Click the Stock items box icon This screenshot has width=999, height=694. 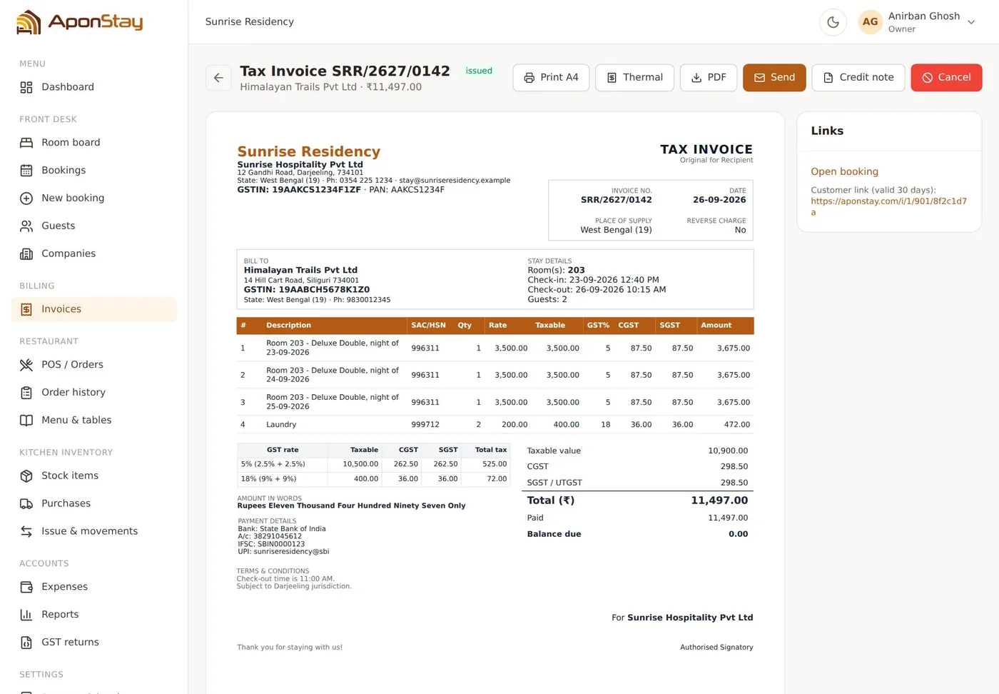tap(26, 476)
